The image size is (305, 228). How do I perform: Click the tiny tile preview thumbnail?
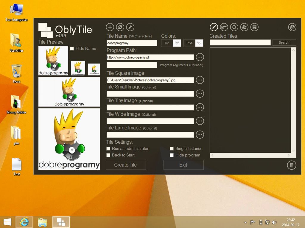click(x=94, y=69)
